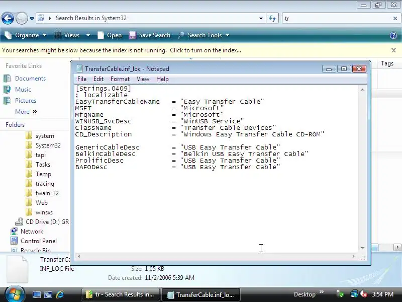
Task: Dismiss the index warning bar
Action: 394,50
